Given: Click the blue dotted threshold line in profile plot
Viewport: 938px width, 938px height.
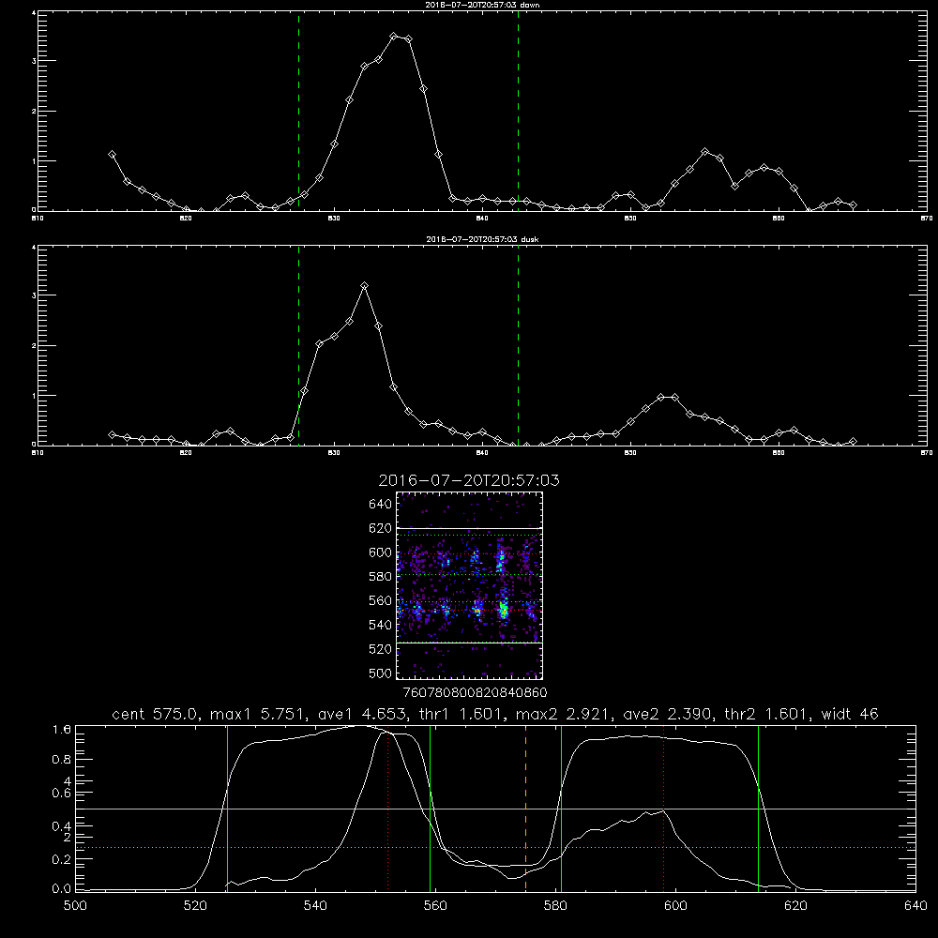Looking at the screenshot, I should point(495,848).
